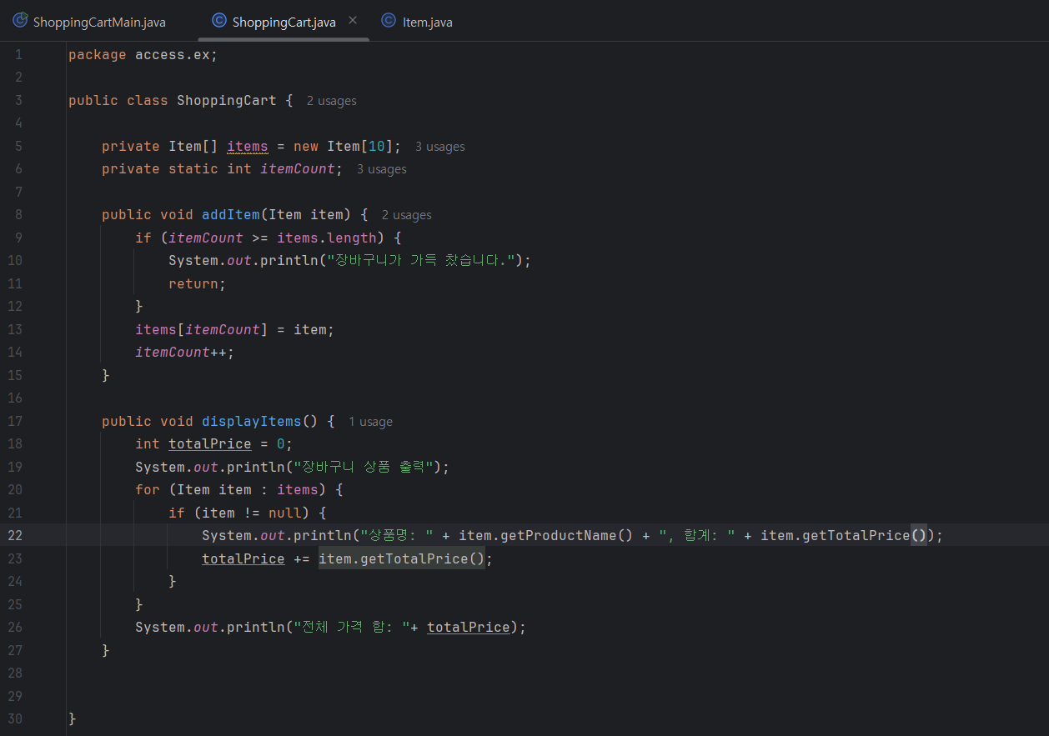This screenshot has width=1049, height=736.
Task: Click the ShoppingCart.java class icon
Action: 219,21
